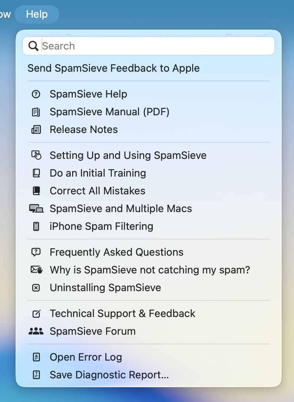Click the SpamSieve Forum people icon
Image resolution: width=294 pixels, height=402 pixels.
coord(36,331)
